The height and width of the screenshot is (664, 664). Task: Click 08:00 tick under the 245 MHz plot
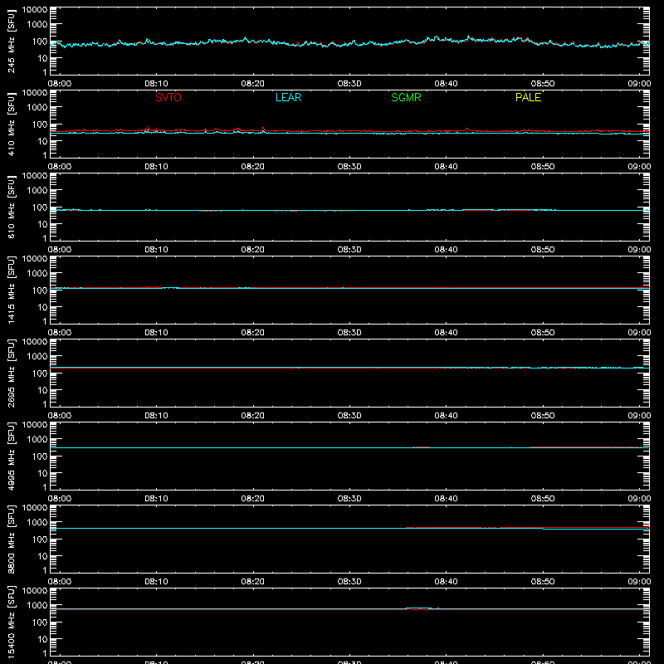[60, 84]
